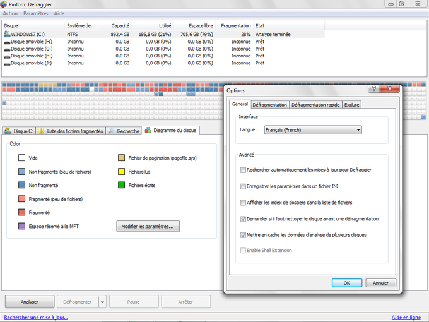Open the Aide menu
This screenshot has height=322, width=429.
tap(59, 13)
